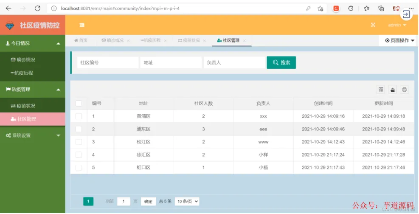Image resolution: width=419 pixels, height=214 pixels.
Task: Add this page to favorites star
Action: [321, 8]
